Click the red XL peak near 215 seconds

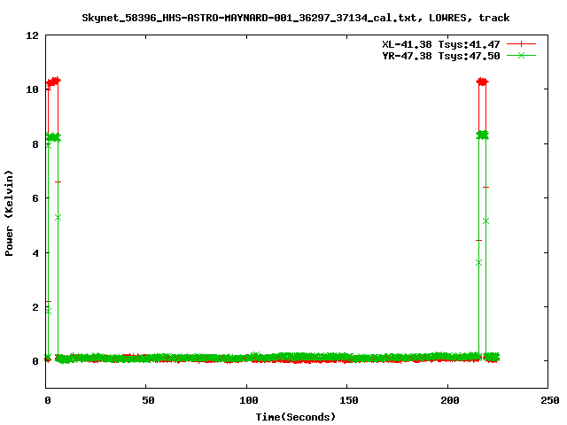pos(482,81)
